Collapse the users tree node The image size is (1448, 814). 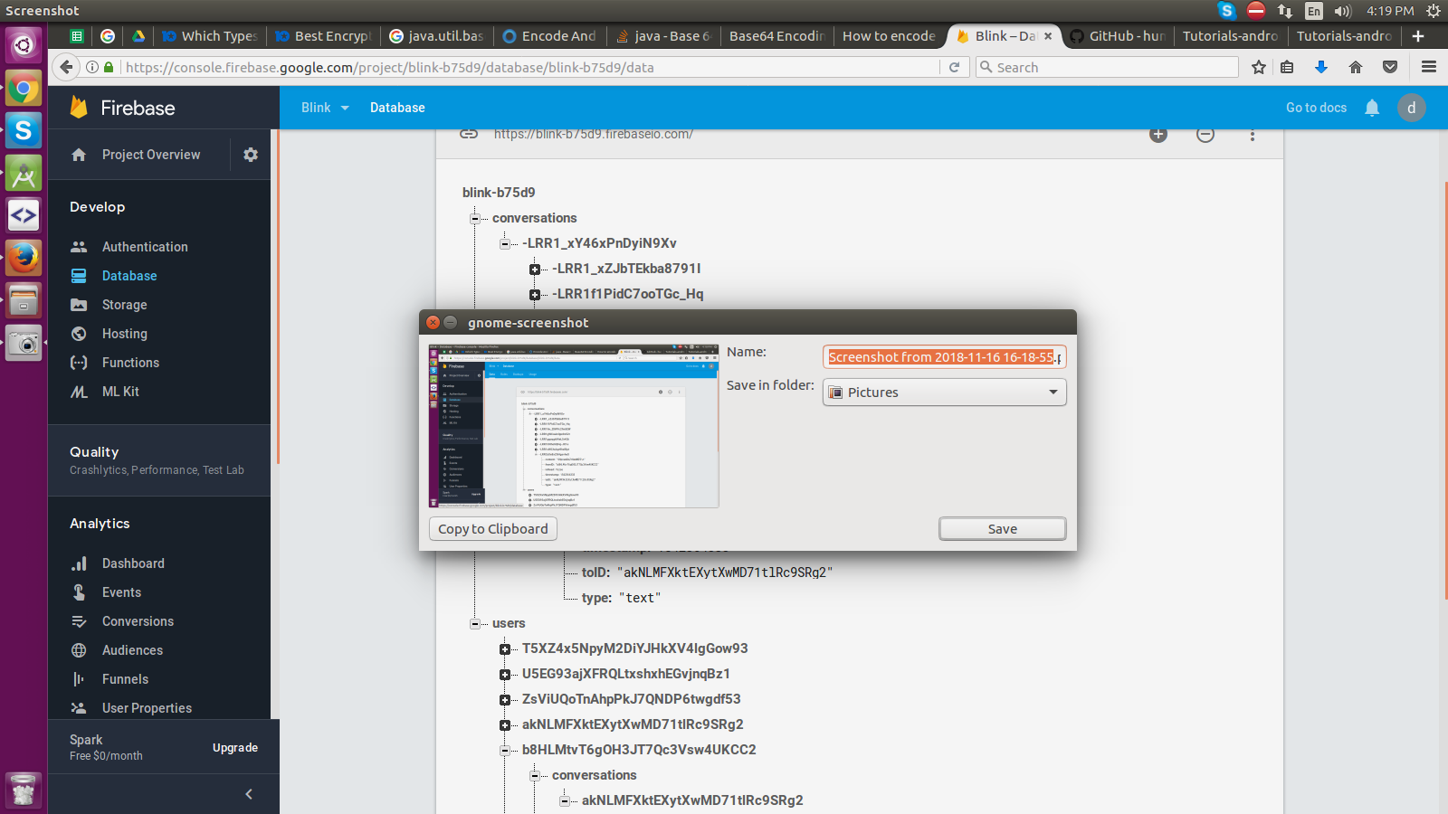point(475,623)
